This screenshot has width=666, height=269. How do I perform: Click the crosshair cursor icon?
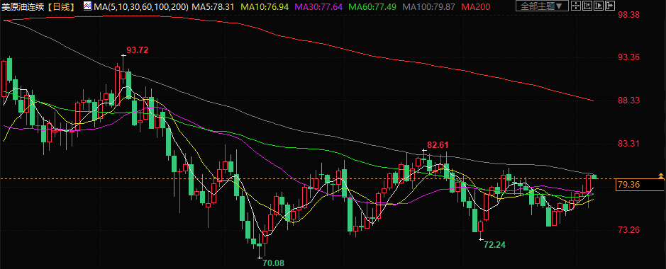(x=575, y=6)
